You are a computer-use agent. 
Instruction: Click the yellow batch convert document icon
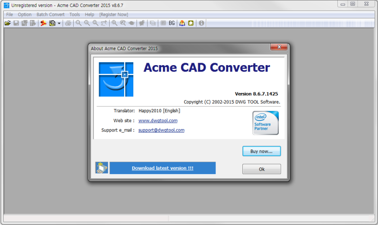point(52,23)
